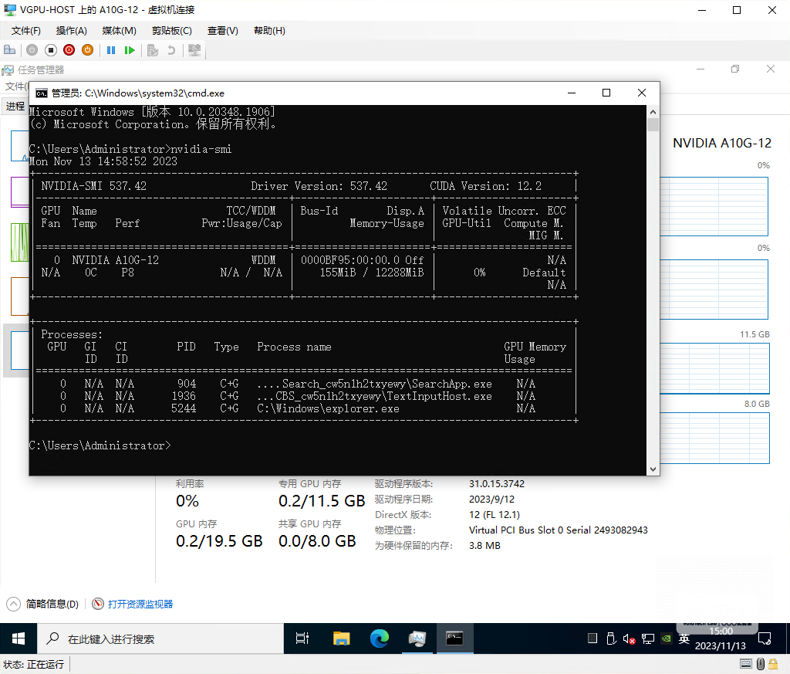Open the 查看(V) menu
This screenshot has width=790, height=674.
tap(223, 31)
